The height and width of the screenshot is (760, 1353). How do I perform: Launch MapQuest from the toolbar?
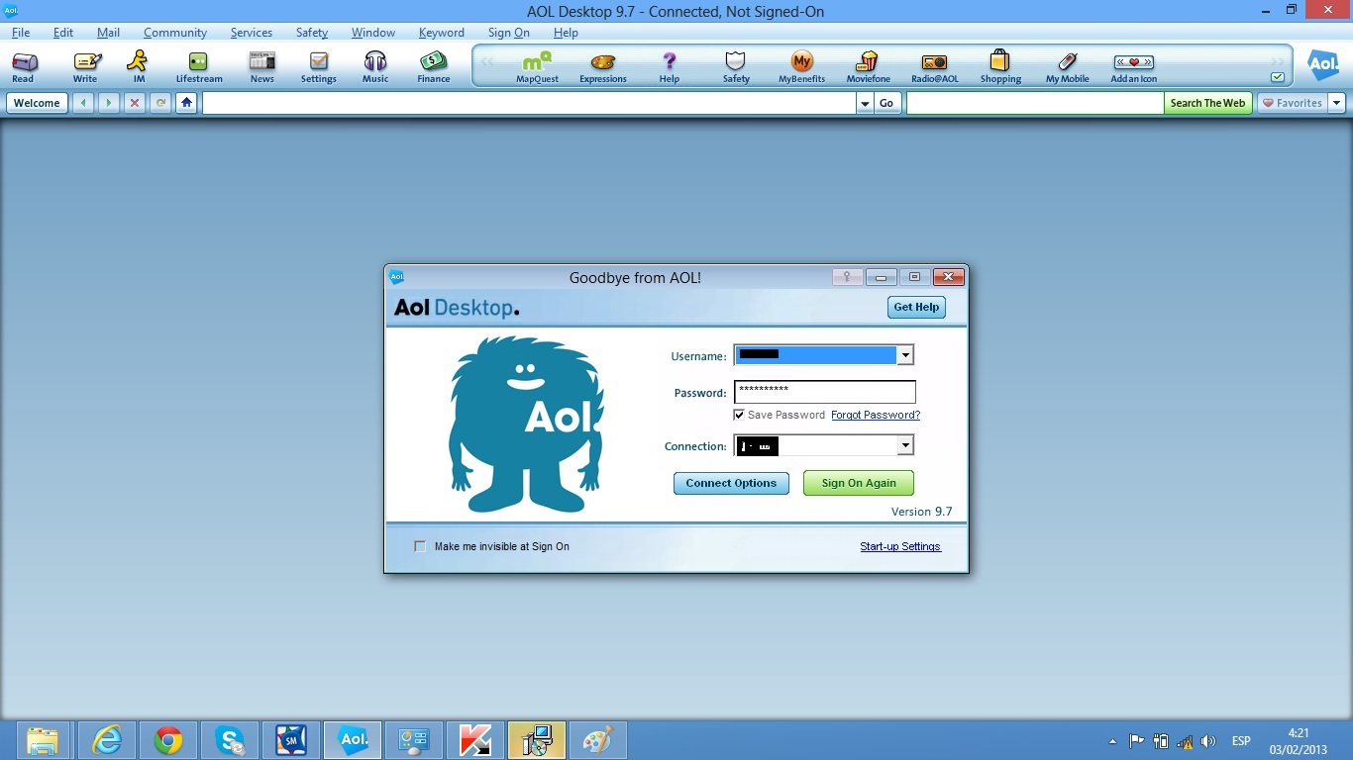pyautogui.click(x=536, y=66)
